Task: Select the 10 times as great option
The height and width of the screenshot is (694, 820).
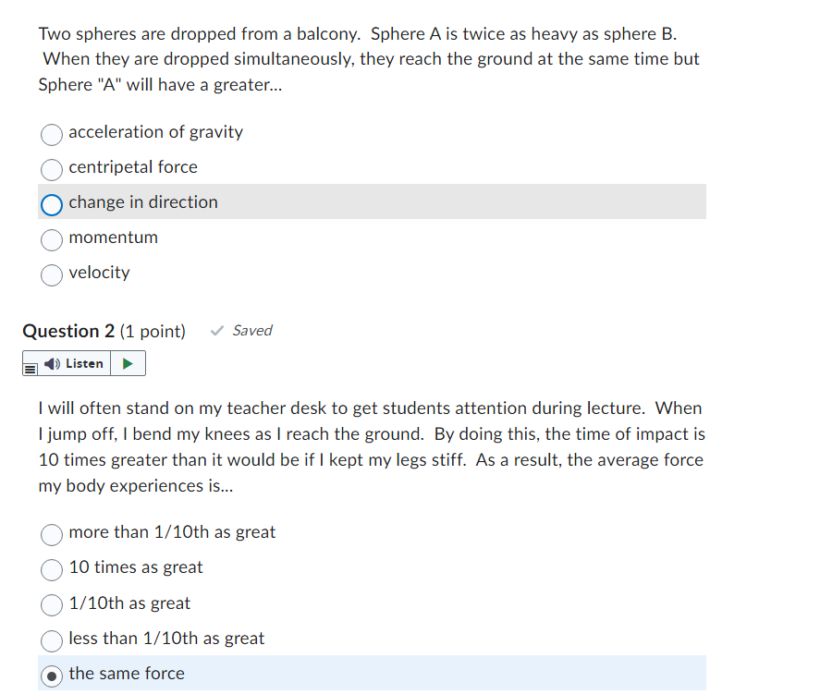Action: [x=51, y=569]
